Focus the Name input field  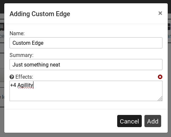pyautogui.click(x=86, y=43)
